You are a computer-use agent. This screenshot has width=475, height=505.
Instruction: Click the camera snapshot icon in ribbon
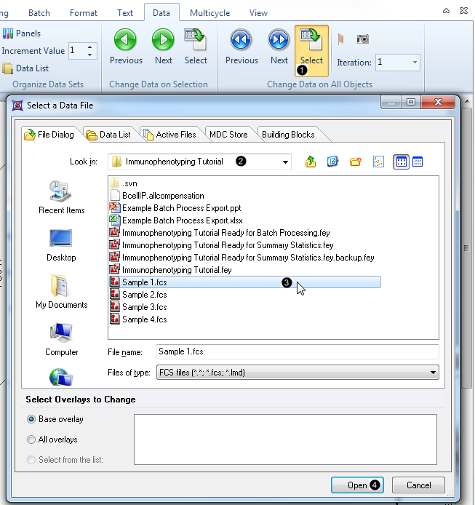pos(362,39)
